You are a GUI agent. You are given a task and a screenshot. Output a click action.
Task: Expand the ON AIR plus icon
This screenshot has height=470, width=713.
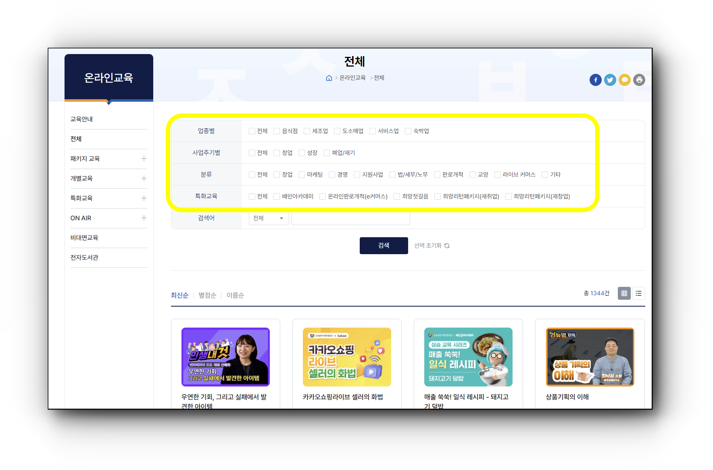(x=144, y=218)
